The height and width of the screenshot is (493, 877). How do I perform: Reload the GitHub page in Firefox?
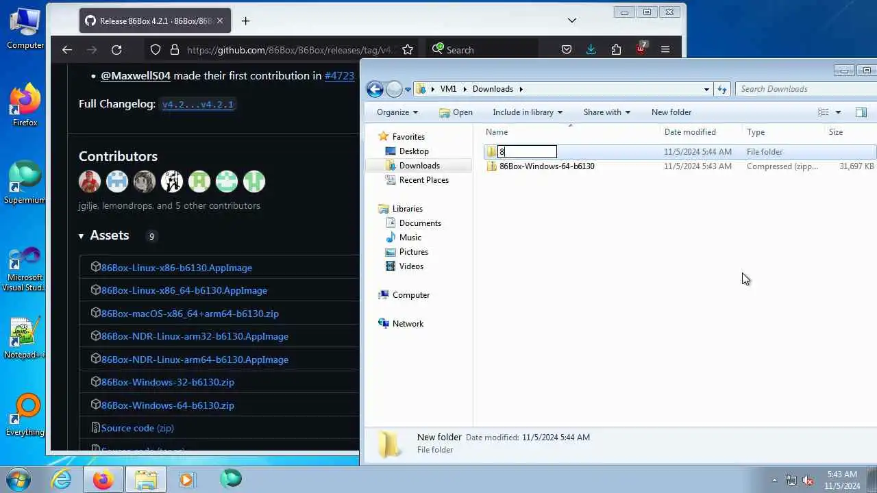coord(116,49)
